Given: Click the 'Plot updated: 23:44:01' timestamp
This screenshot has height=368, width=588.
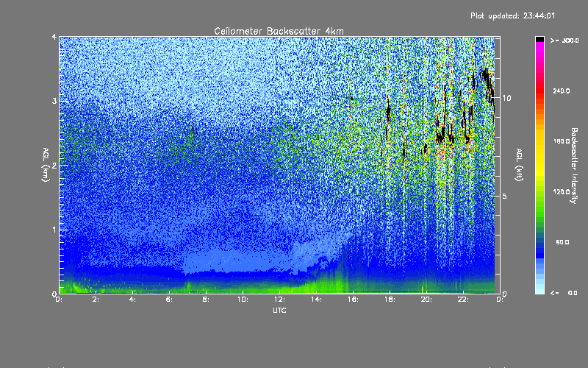Looking at the screenshot, I should click(x=512, y=15).
